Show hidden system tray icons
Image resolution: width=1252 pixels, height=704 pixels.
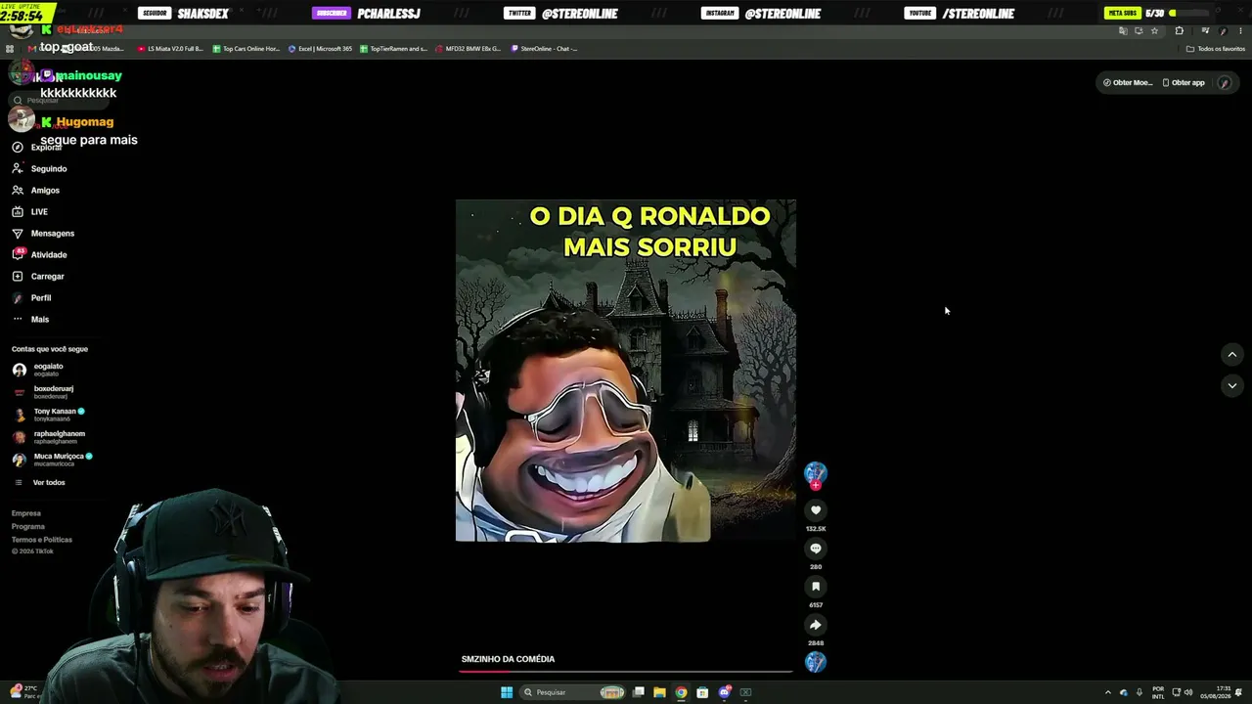[x=1107, y=692]
